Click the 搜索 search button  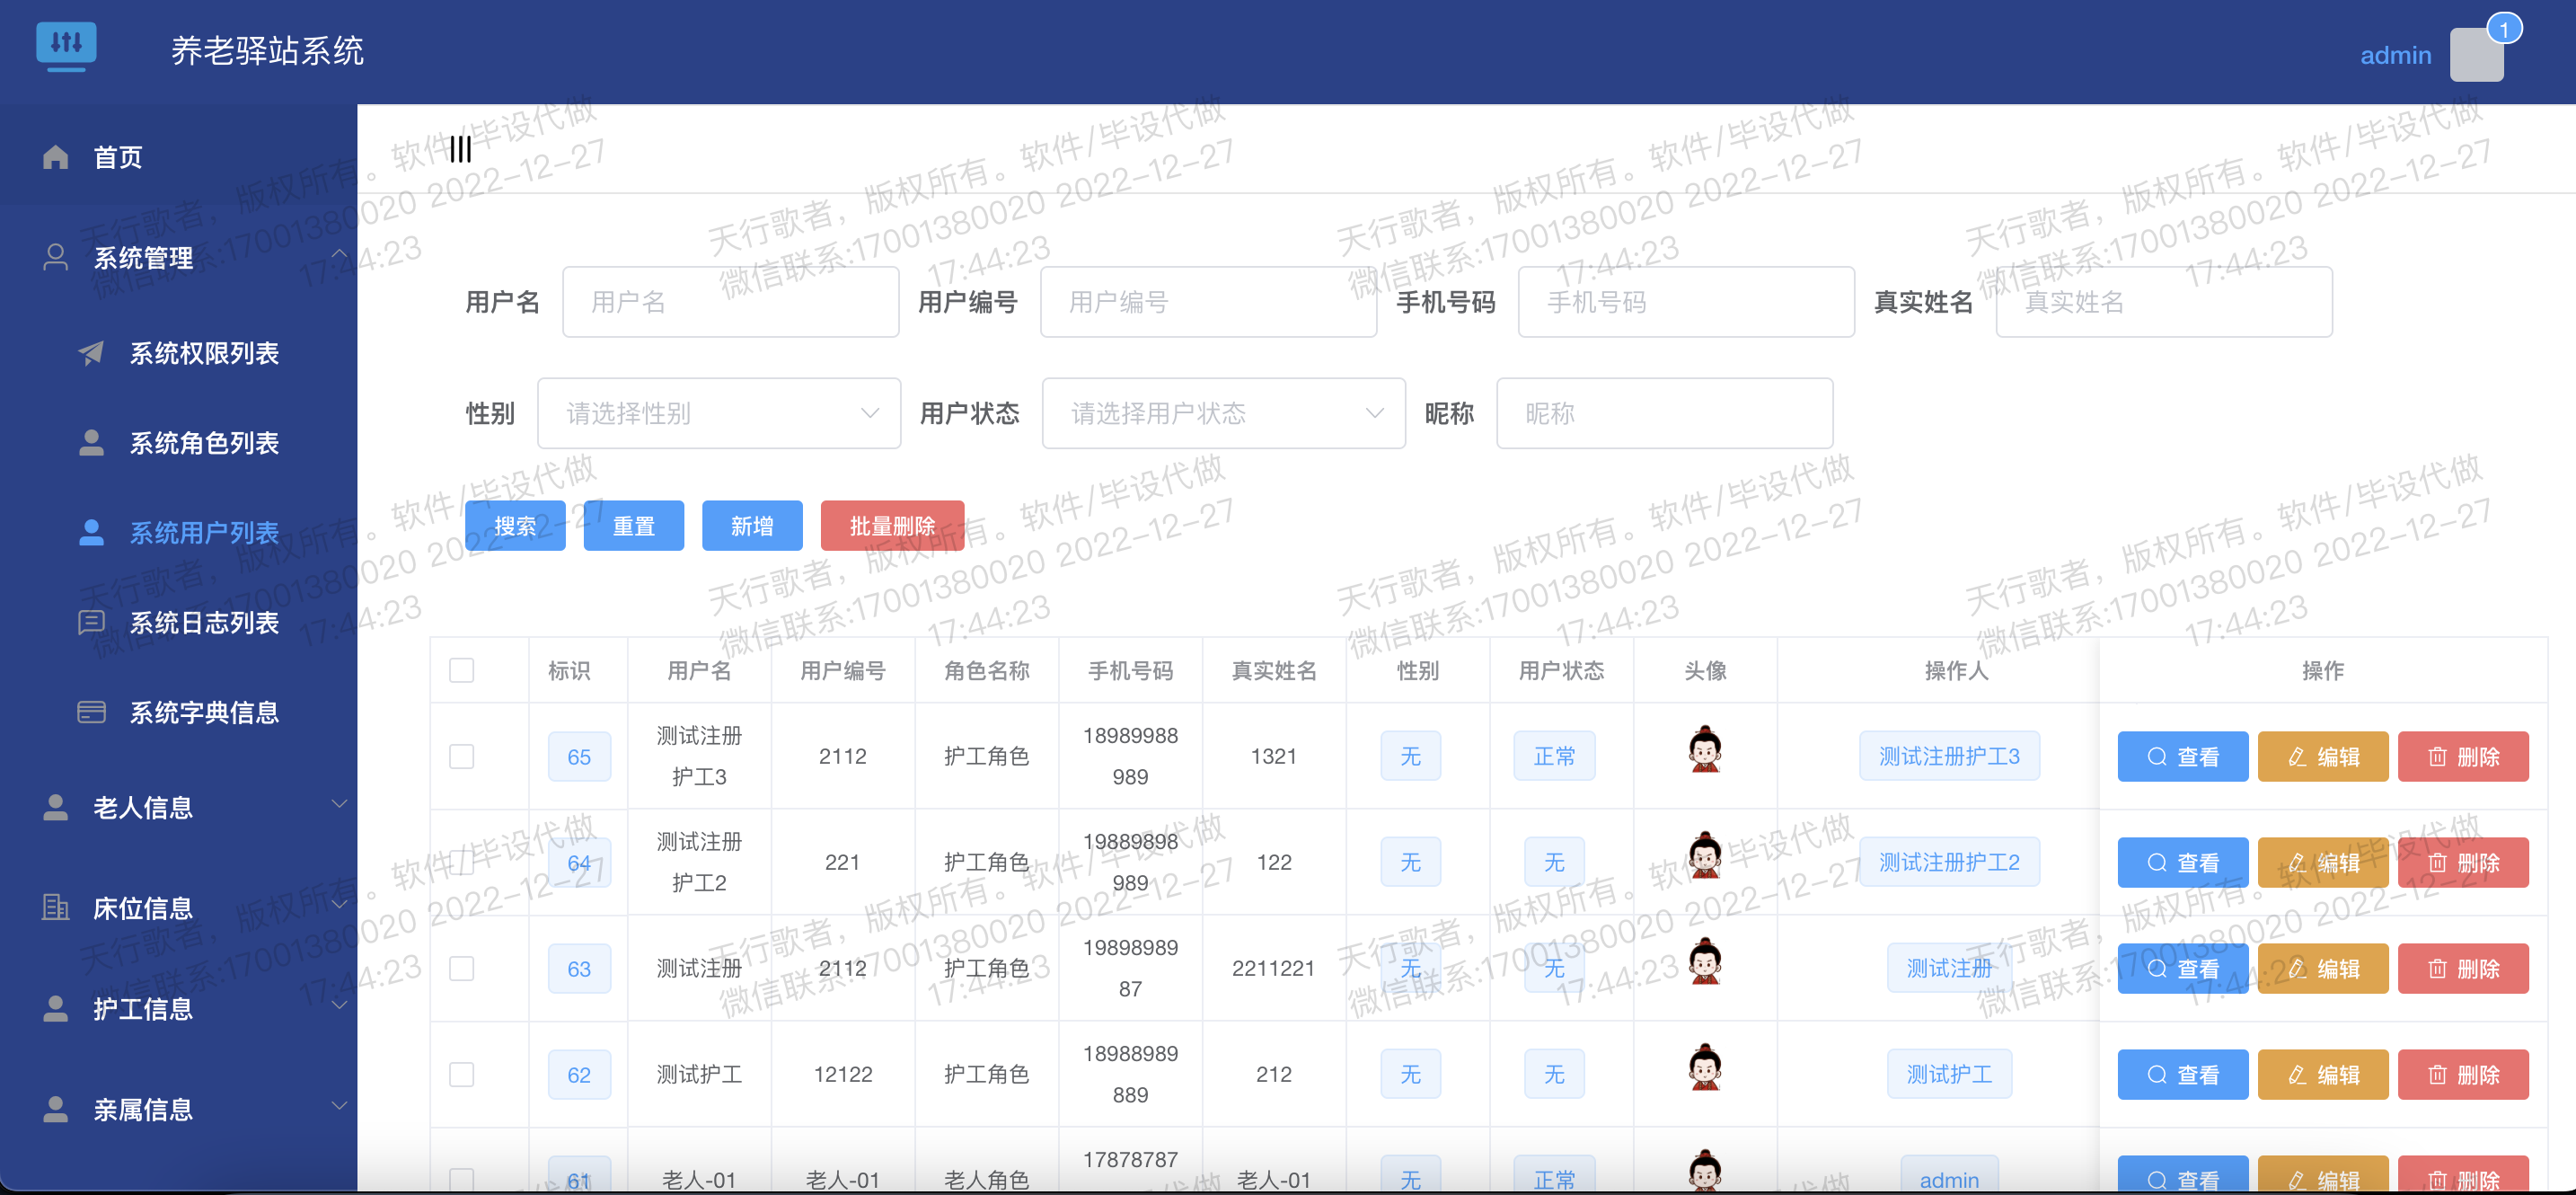(515, 525)
